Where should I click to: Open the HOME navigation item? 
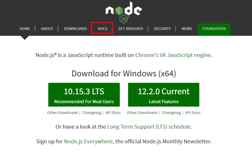(x=25, y=29)
